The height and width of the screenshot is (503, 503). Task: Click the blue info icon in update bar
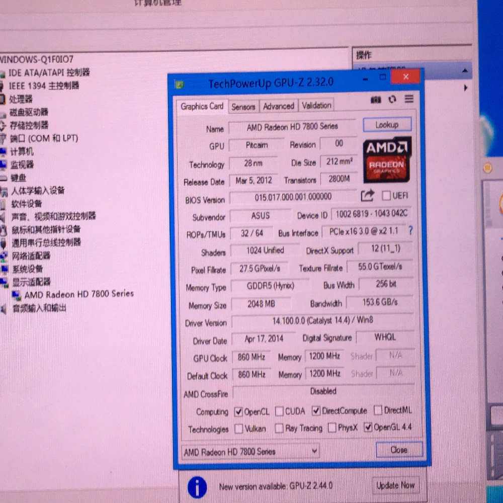[x=197, y=486]
